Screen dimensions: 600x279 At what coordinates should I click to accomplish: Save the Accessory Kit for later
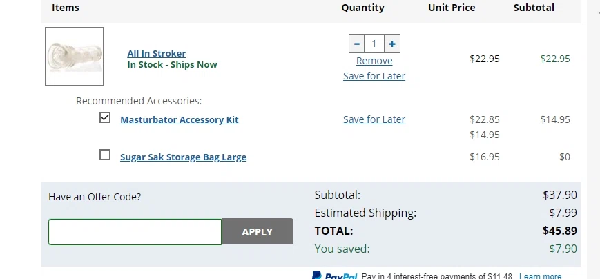tap(374, 119)
